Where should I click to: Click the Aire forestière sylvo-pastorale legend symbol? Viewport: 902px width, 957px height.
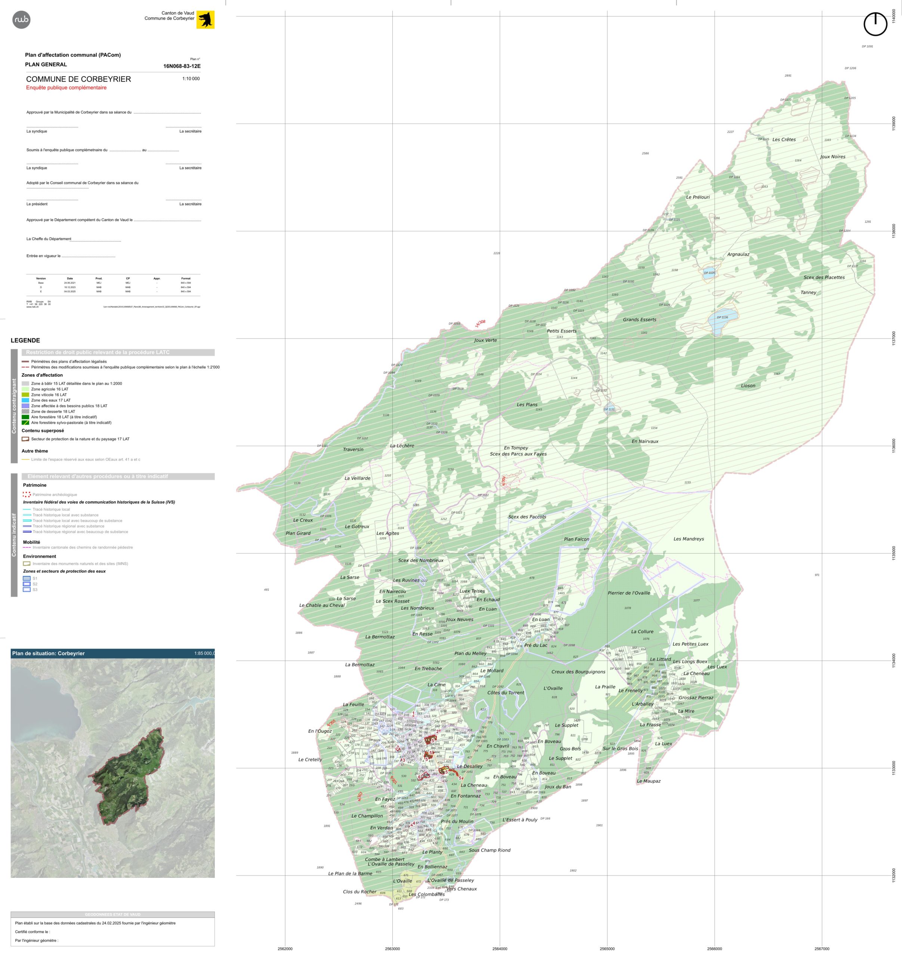(25, 423)
